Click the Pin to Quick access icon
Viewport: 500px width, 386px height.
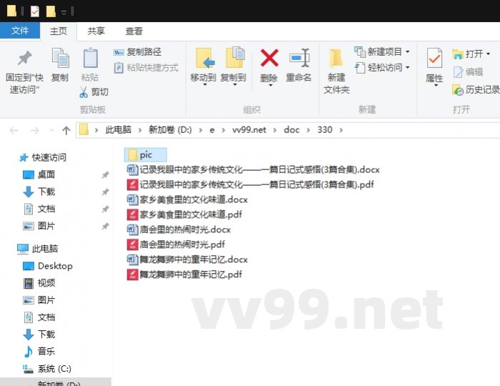[24, 58]
